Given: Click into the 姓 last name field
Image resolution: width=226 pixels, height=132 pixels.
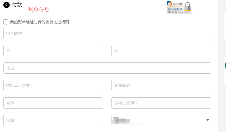Looking at the screenshot, I should [161, 51].
